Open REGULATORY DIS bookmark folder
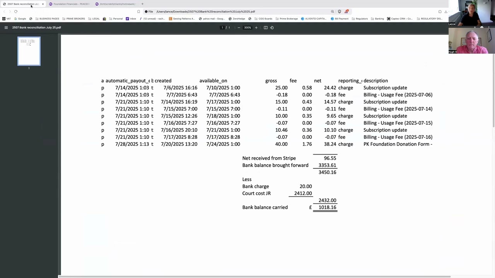 (429, 19)
